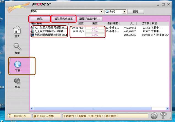Screen dimensions: 175x122
Task: Open the question mark help icon
Action: click(x=163, y=115)
